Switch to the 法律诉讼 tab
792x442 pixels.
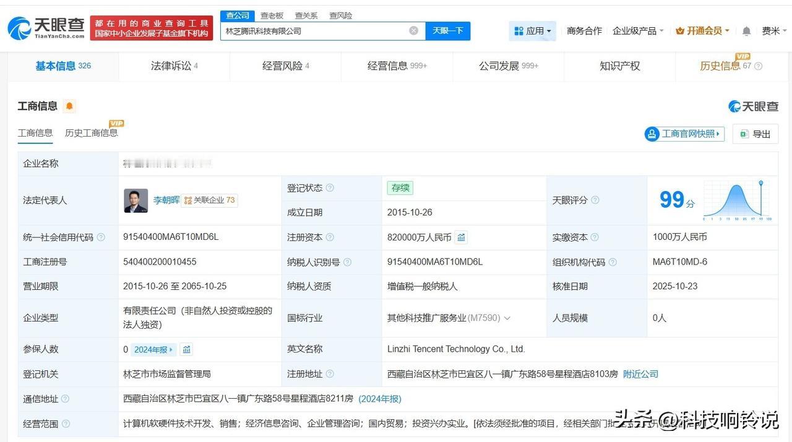coord(174,66)
